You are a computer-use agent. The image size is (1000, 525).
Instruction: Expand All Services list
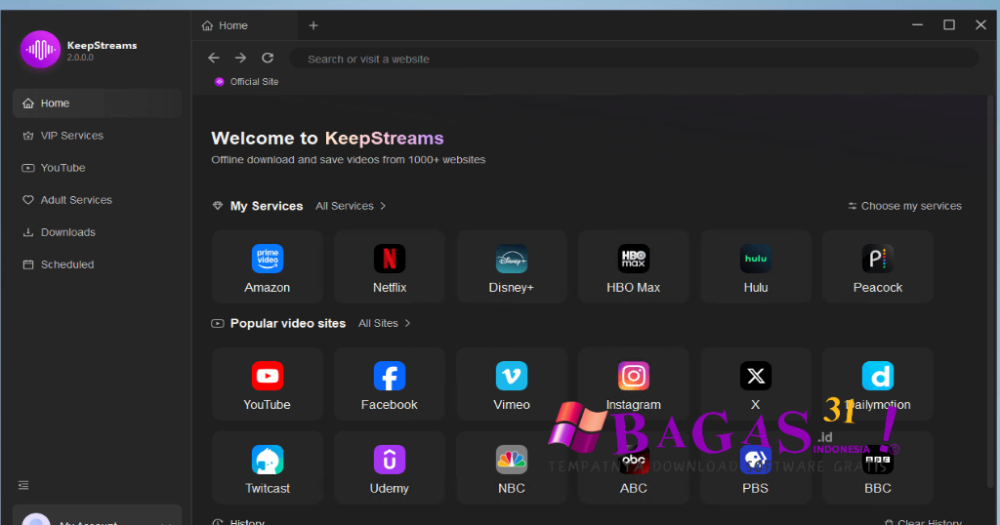[x=351, y=206]
